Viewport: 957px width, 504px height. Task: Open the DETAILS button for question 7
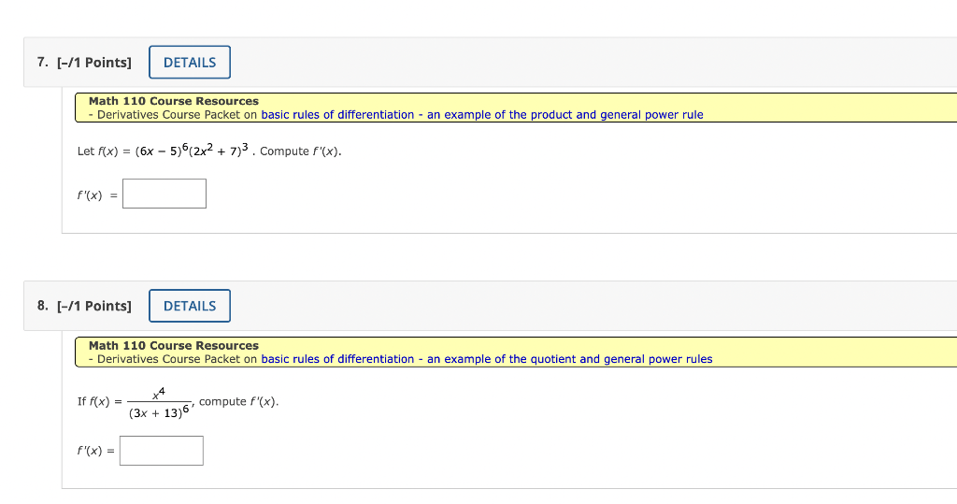190,63
